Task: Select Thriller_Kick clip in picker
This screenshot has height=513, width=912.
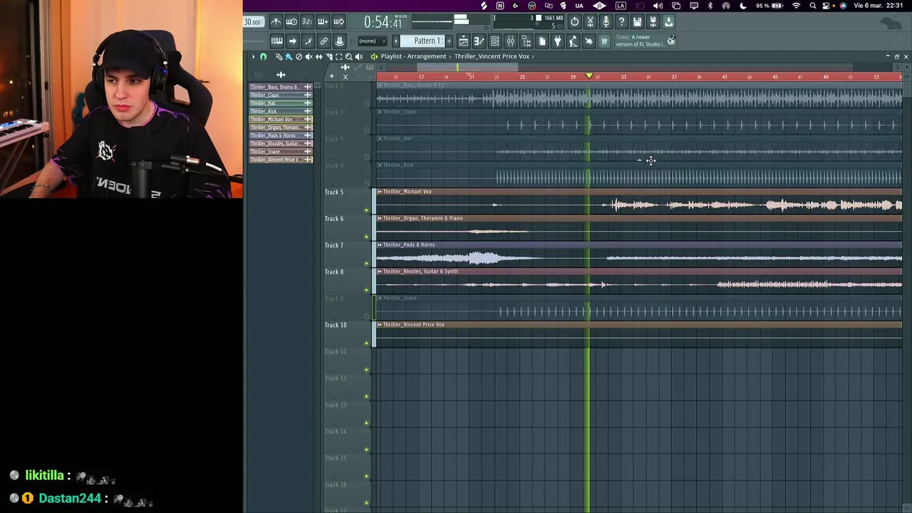Action: coord(281,111)
